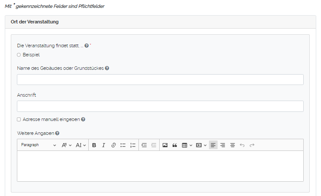Open the font family dropdown

pyautogui.click(x=66, y=145)
